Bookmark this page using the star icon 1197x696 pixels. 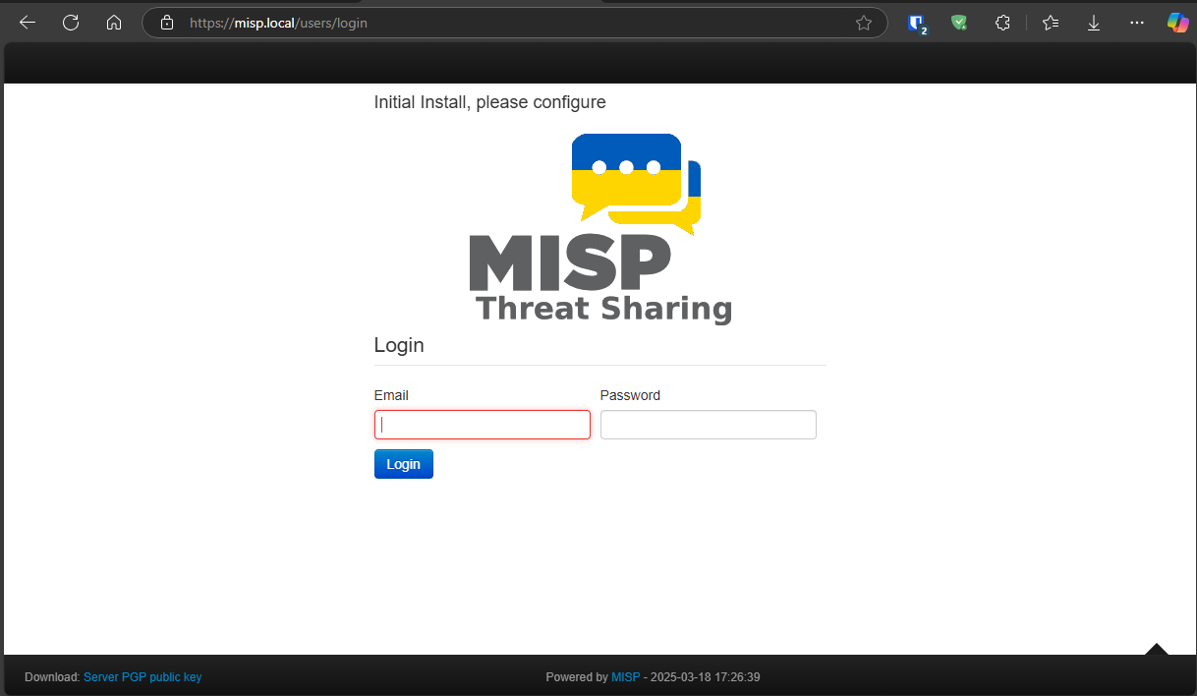tap(863, 22)
